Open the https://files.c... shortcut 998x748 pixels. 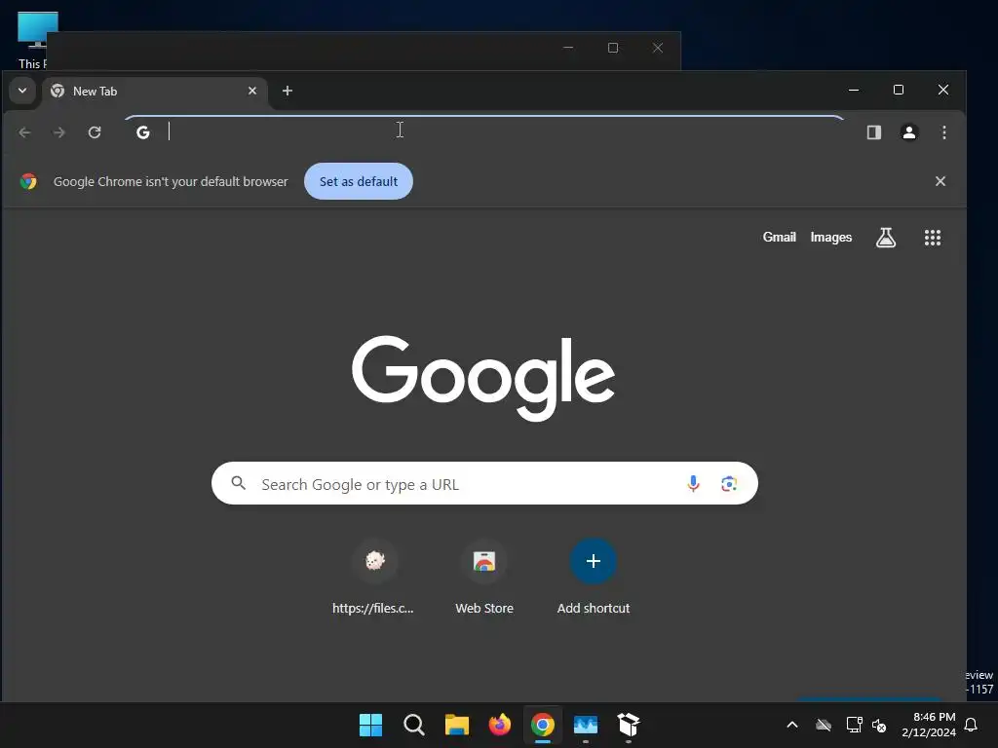click(x=373, y=578)
